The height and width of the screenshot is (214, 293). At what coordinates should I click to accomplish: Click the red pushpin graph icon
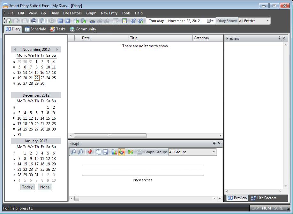click(90, 152)
